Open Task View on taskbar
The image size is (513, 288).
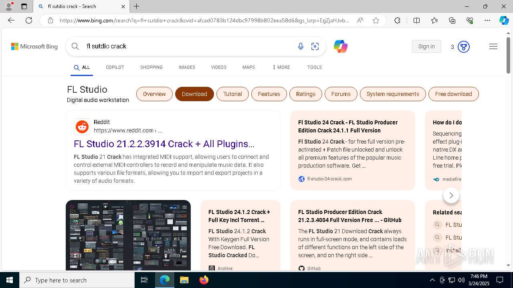144,280
